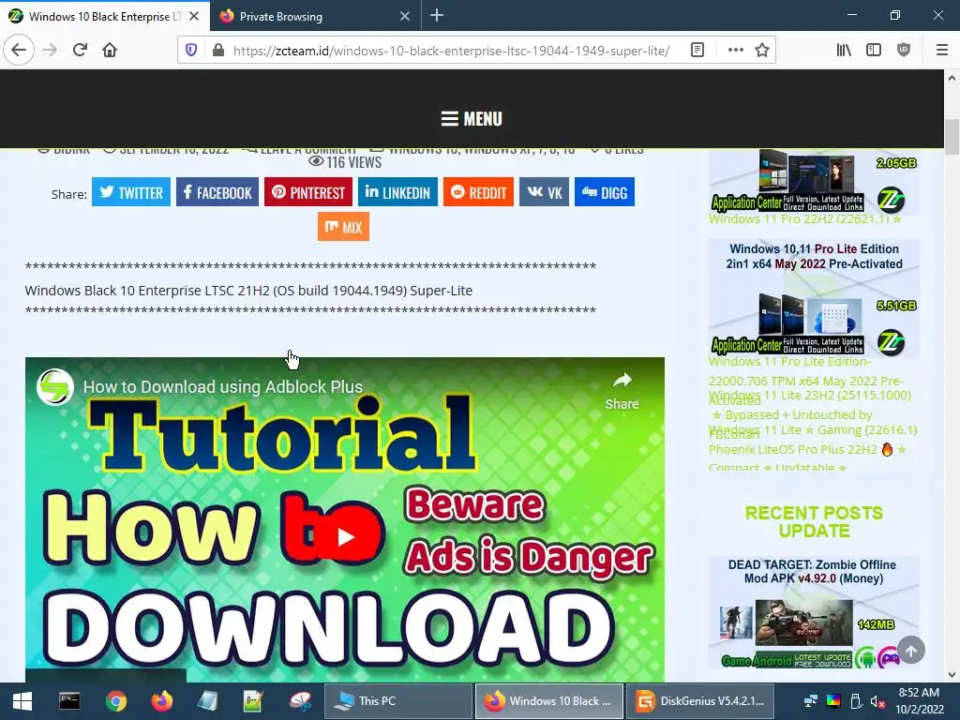Click the scroll-to-top arrow button
960x720 pixels.
pyautogui.click(x=911, y=651)
